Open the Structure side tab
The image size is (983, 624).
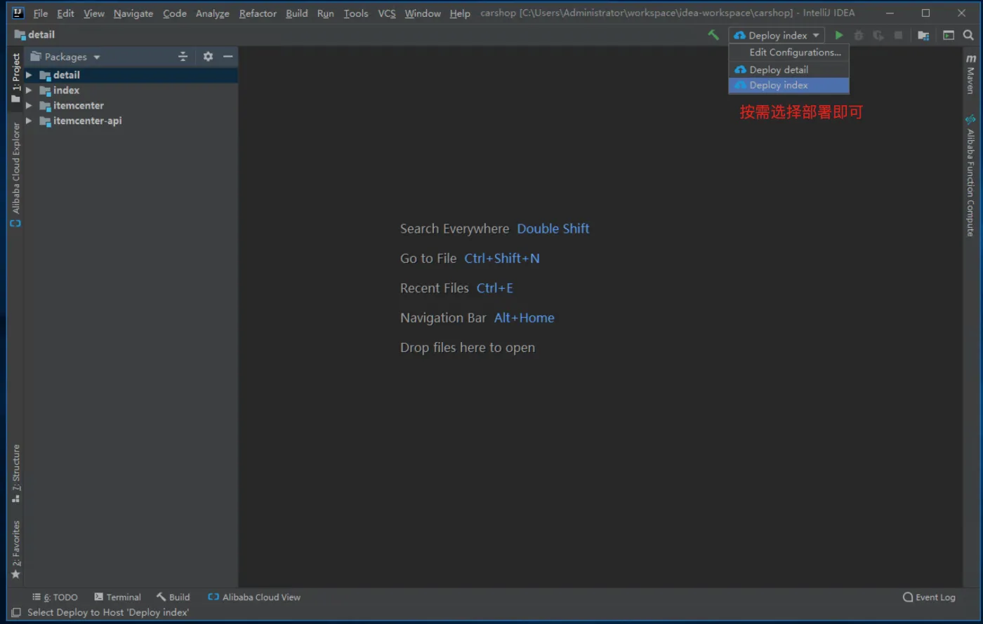tap(15, 473)
